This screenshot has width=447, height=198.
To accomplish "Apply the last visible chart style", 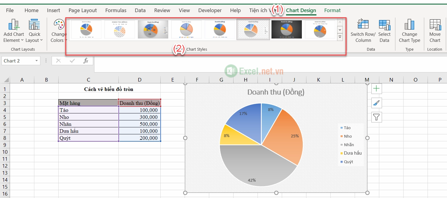I will (x=320, y=29).
